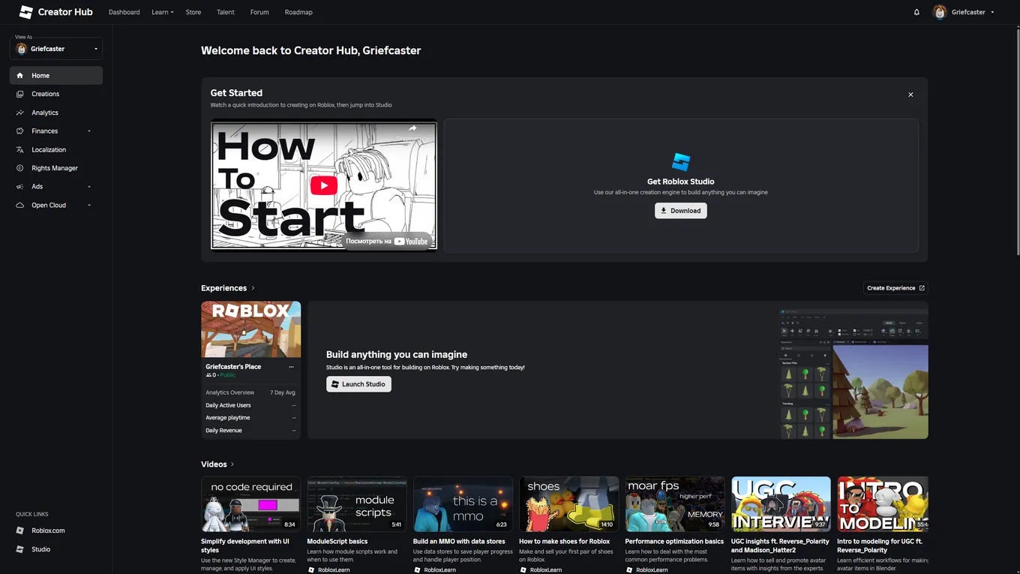Open the UGC Interview video thumbnail
The image size is (1020, 574).
tap(781, 504)
